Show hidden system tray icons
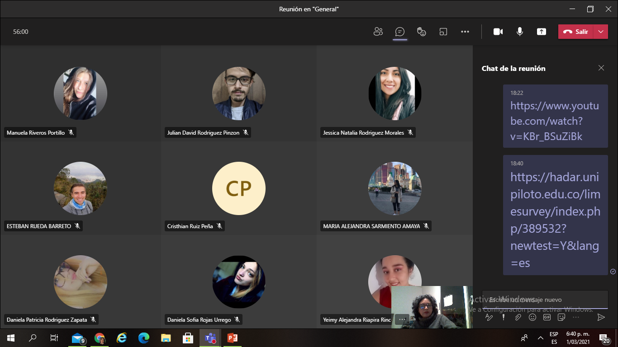Viewport: 618px width, 347px height. [540, 338]
